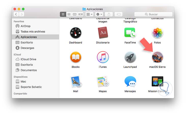The image size is (186, 115).
Task: Select the Mac device in sidebar
Action: (x=35, y=82)
